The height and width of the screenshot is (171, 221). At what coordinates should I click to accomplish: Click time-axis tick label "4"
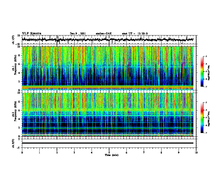tap(92, 153)
